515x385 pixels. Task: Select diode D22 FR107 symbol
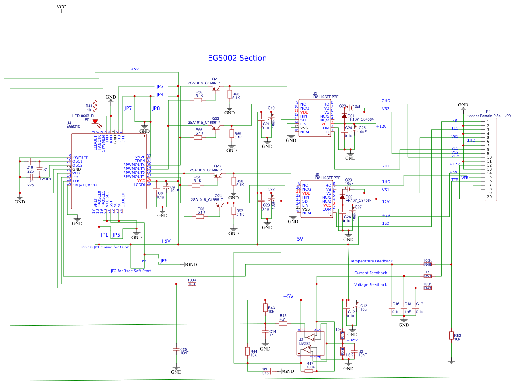click(x=342, y=197)
